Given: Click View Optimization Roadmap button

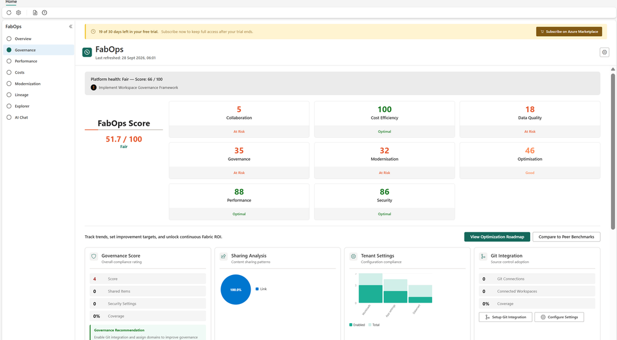Looking at the screenshot, I should (497, 236).
